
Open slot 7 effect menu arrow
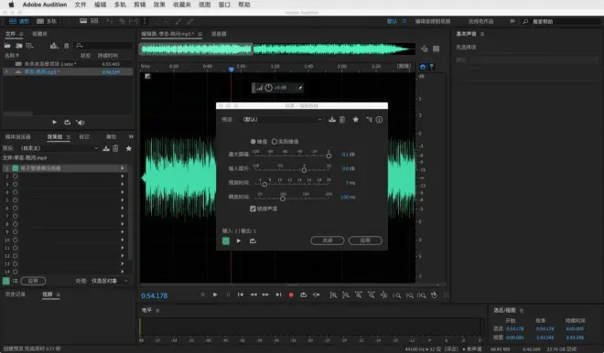coord(123,216)
